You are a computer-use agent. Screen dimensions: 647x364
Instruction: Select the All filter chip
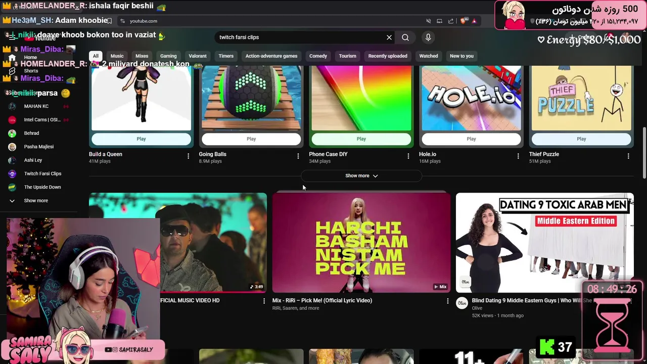click(96, 56)
